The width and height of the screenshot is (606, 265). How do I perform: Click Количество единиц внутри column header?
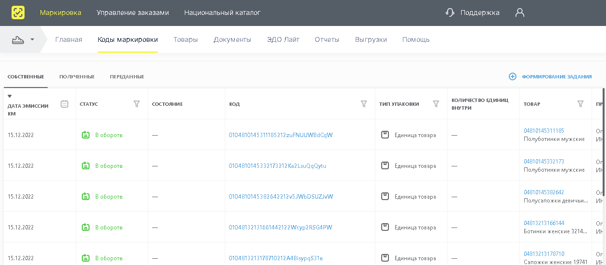480,104
